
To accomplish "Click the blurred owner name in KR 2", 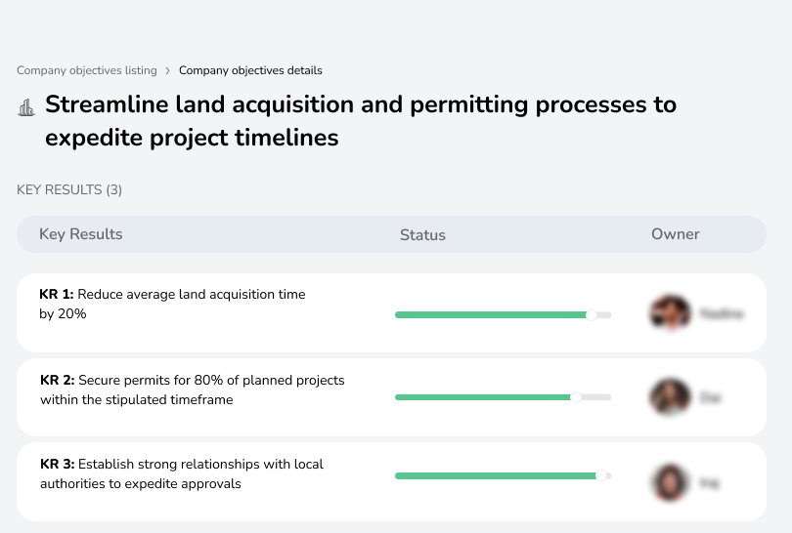I will click(x=710, y=398).
